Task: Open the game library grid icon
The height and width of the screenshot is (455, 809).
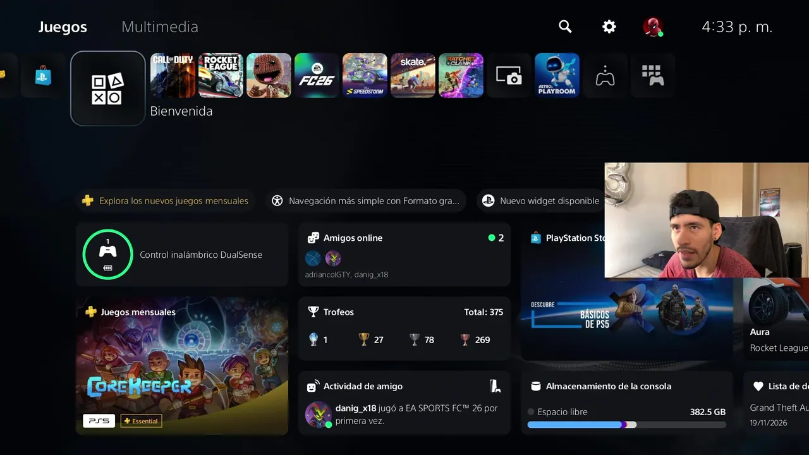Action: pyautogui.click(x=653, y=75)
